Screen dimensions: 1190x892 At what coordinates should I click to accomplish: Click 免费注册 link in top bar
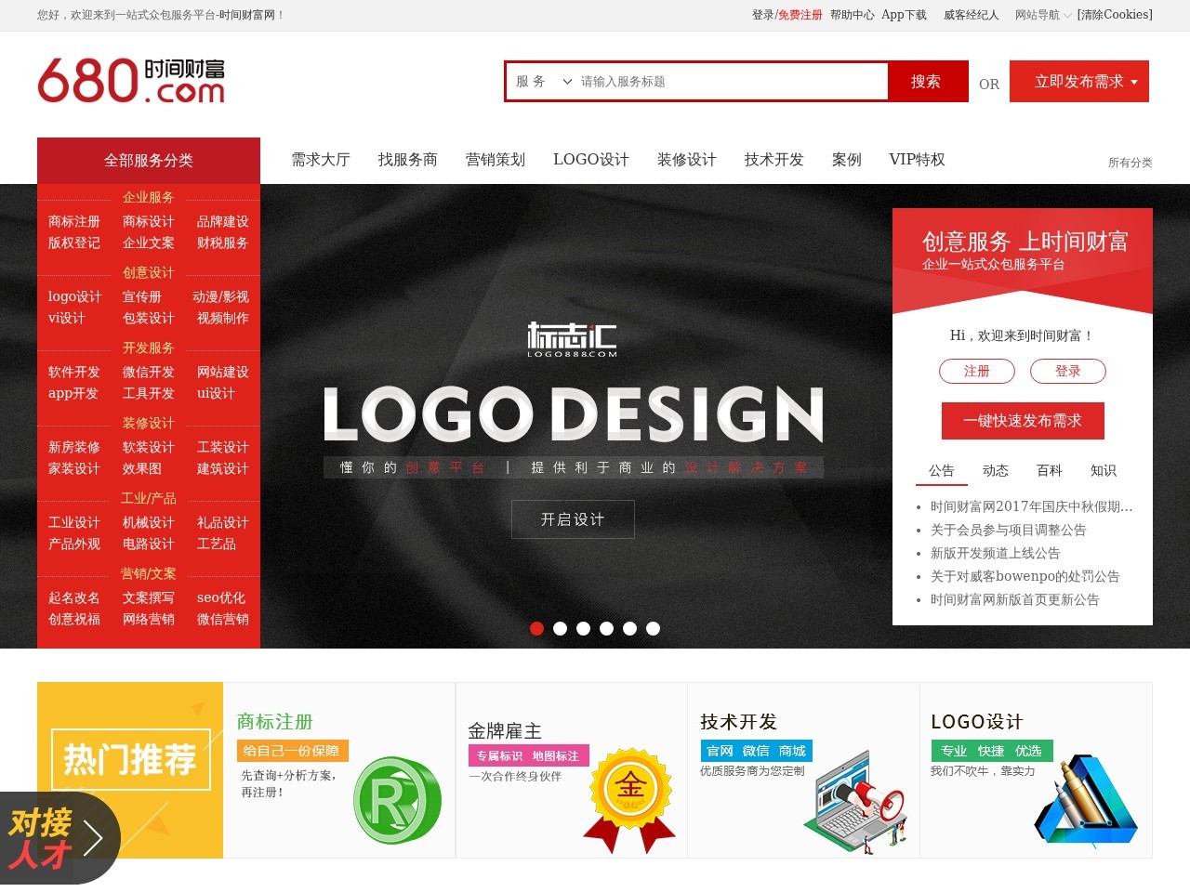(x=800, y=15)
